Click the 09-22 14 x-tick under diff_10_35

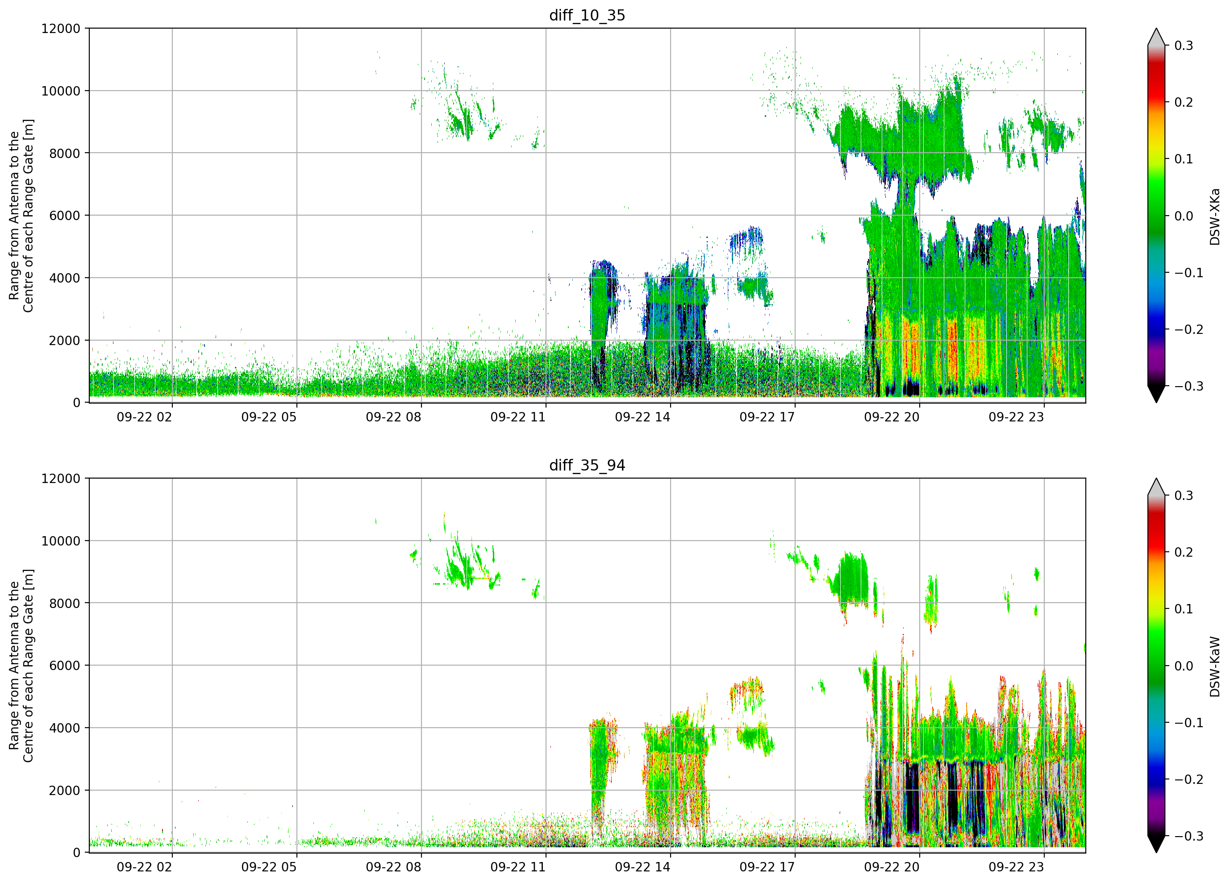click(642, 417)
